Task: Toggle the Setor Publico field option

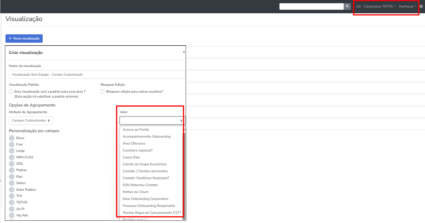Action: tap(12, 190)
